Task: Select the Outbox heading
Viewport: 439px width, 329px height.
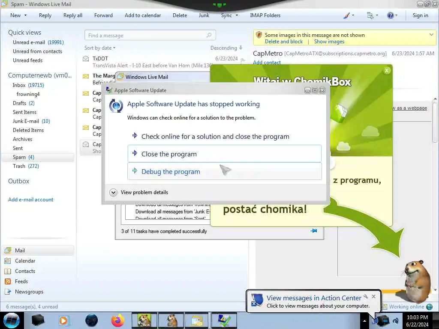Action: 19,181
